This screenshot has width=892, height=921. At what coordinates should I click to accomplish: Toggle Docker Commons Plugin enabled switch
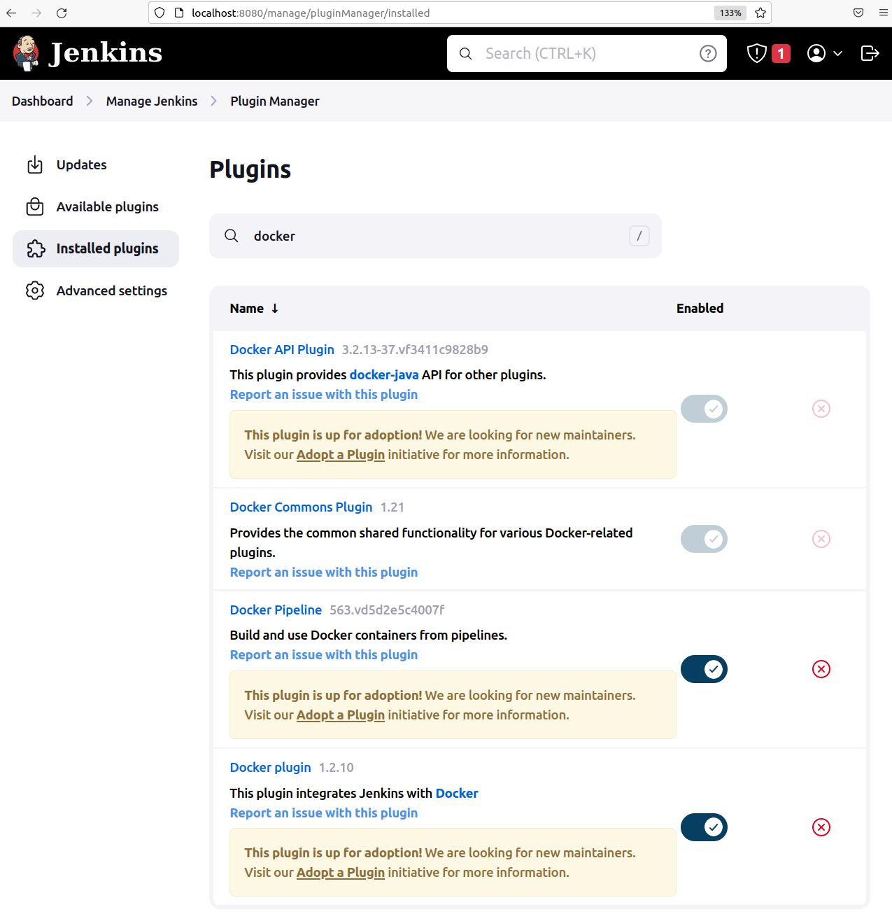(704, 539)
